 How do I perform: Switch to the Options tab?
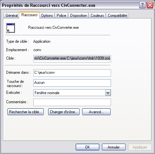[47, 16]
